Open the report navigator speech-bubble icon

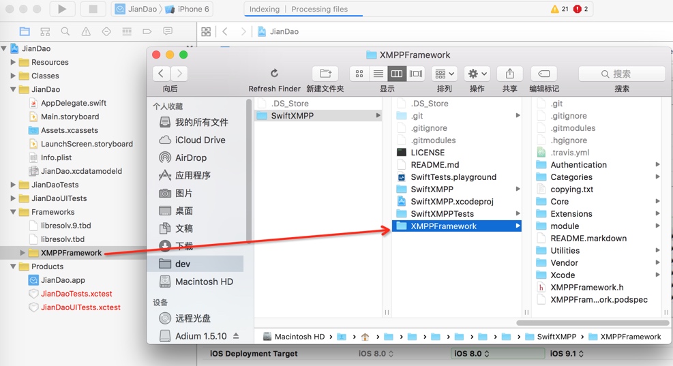[168, 31]
